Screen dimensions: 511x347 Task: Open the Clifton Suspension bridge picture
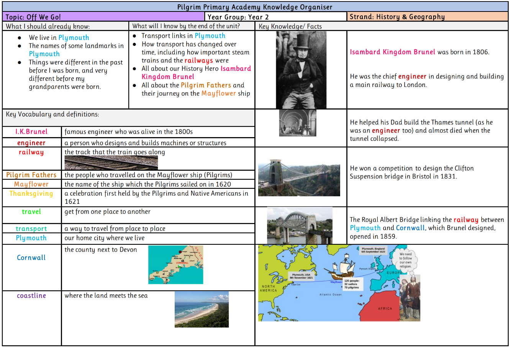[x=299, y=177]
